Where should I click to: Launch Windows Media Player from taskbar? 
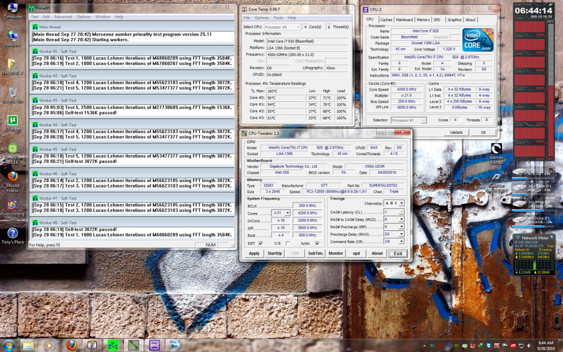49,345
